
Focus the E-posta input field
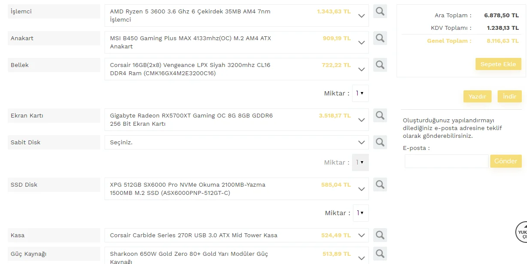[x=446, y=161]
